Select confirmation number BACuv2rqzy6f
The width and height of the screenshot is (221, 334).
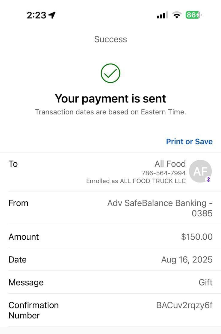pos(184,305)
